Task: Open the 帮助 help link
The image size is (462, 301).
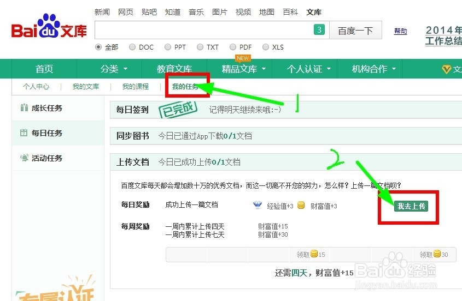Action: (x=400, y=31)
